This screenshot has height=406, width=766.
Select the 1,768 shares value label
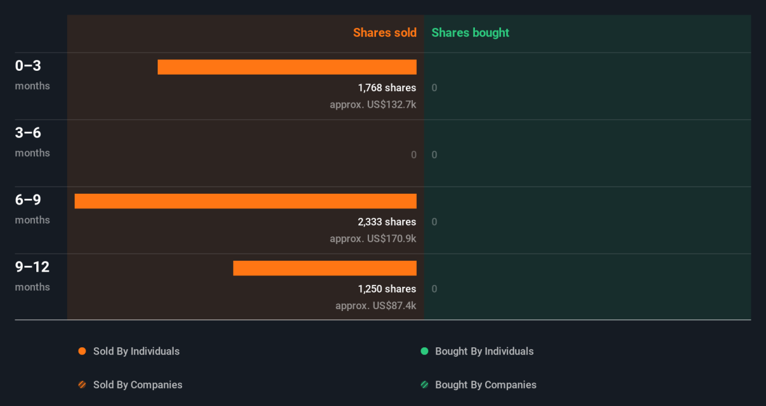[387, 88]
